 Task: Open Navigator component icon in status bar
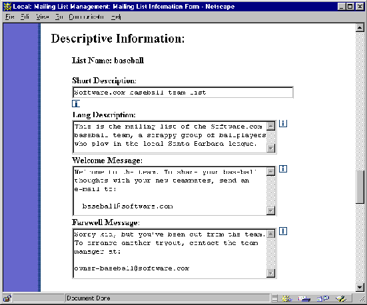[x=286, y=298]
